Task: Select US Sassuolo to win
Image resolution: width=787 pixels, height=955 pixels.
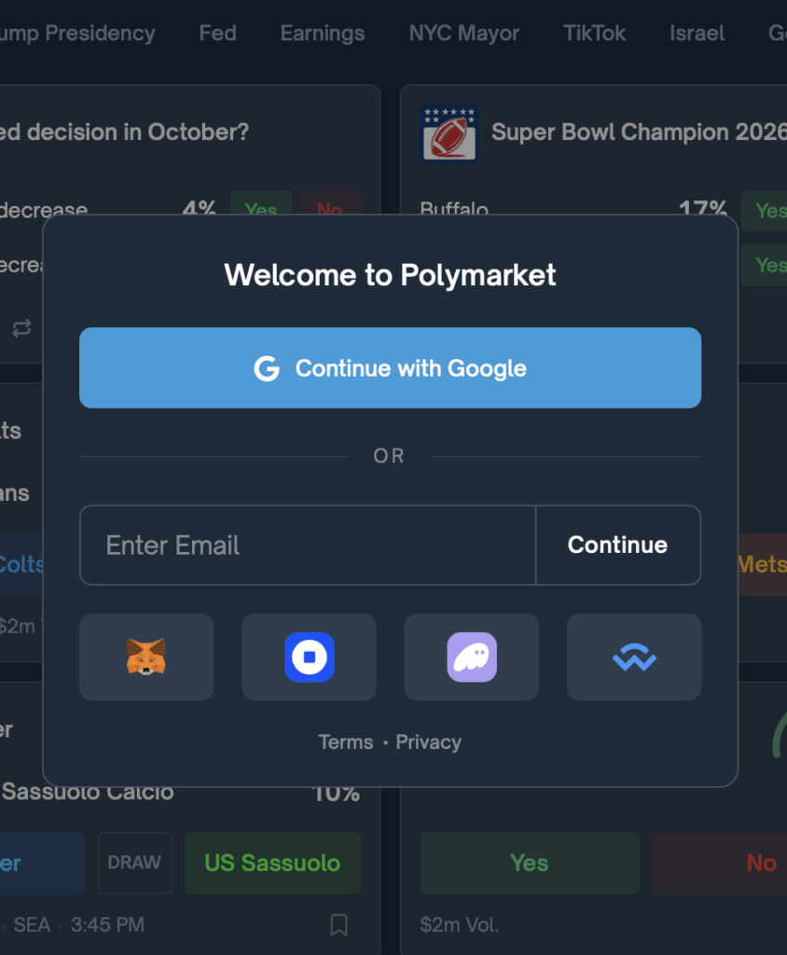Action: [x=272, y=863]
